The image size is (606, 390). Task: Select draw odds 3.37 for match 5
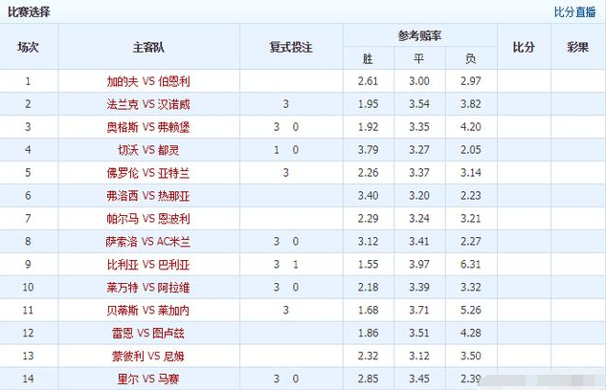pyautogui.click(x=419, y=173)
